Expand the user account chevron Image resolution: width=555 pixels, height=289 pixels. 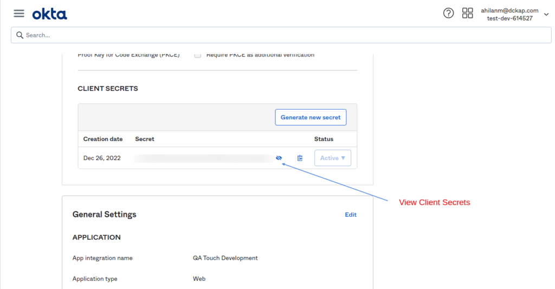546,15
